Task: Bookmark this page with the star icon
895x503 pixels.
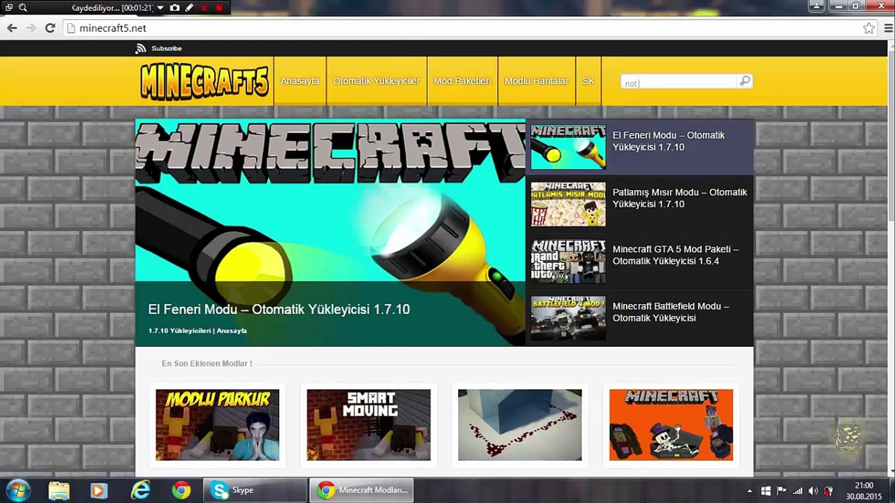Action: [868, 28]
